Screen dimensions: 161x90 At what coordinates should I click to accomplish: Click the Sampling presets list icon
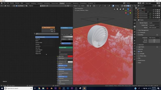pos(157,35)
